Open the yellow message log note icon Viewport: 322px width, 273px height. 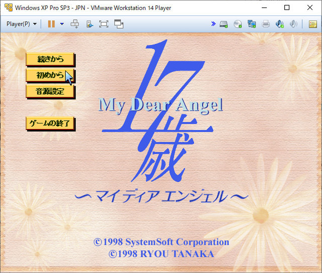tap(313, 24)
